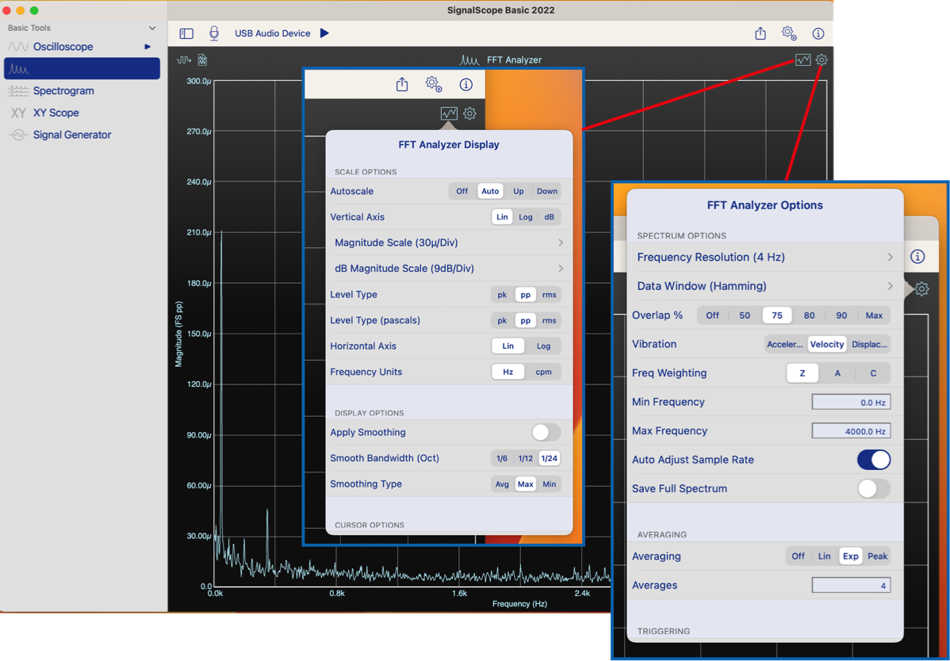Set Overlap % to Max
Viewport: 950px width, 661px height.
874,315
